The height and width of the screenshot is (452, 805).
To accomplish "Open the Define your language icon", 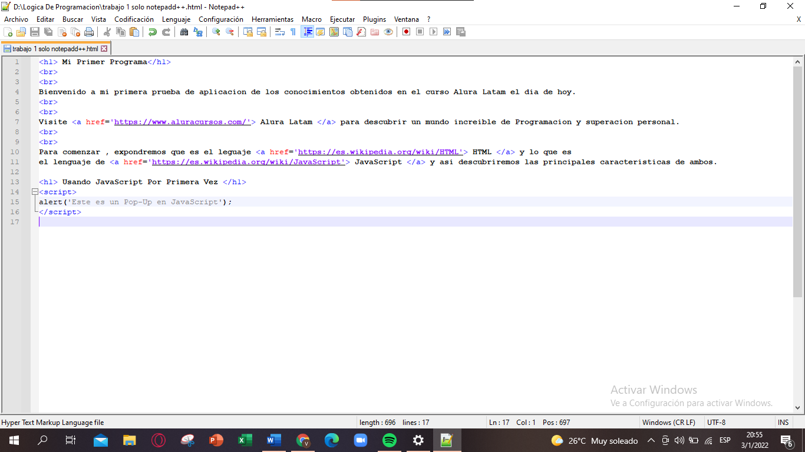I will (x=321, y=32).
